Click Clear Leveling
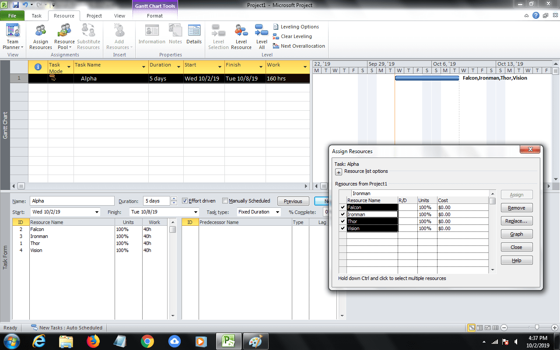The width and height of the screenshot is (560, 350). pyautogui.click(x=292, y=36)
